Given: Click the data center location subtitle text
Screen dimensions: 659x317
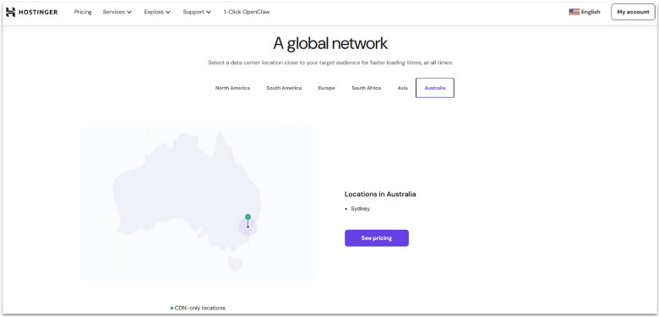Looking at the screenshot, I should pyautogui.click(x=330, y=63).
